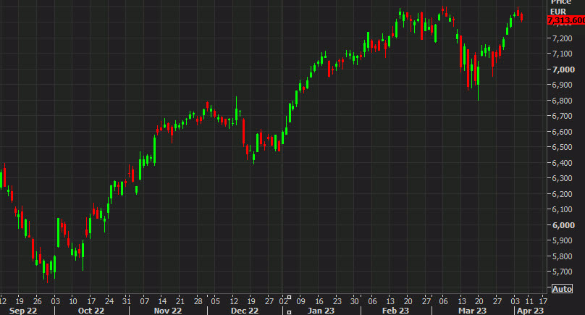Click the Mar 23 month label
The image size is (585, 315).
472,311
